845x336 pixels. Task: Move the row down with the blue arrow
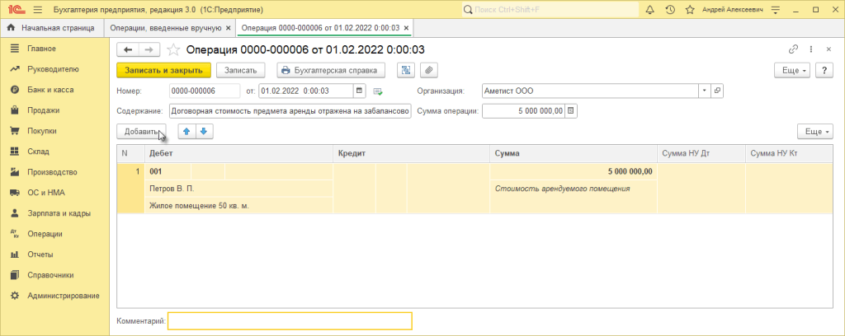204,132
